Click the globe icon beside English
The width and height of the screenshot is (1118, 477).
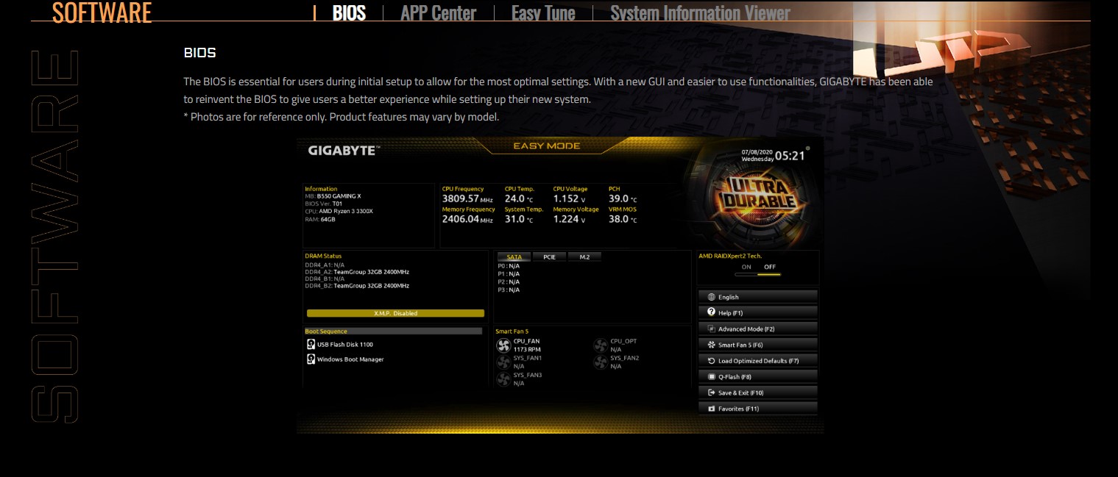(x=711, y=297)
